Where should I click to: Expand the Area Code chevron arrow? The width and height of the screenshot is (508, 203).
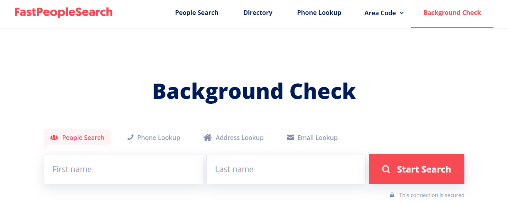402,13
